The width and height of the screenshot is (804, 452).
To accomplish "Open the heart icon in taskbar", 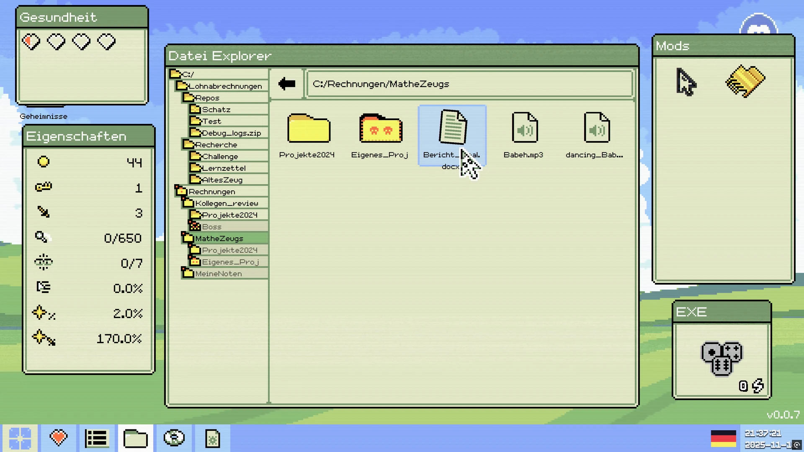I will [x=59, y=438].
